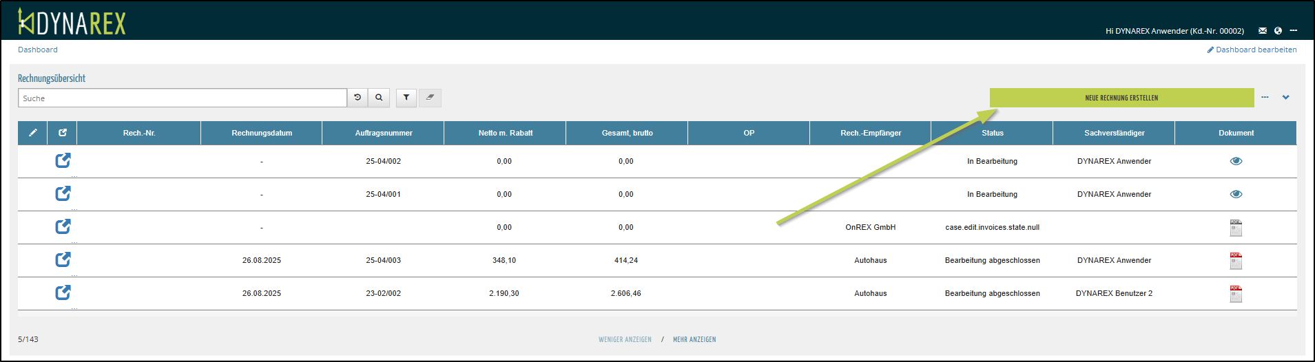Click Neue Rechnung erstellen button

1121,98
